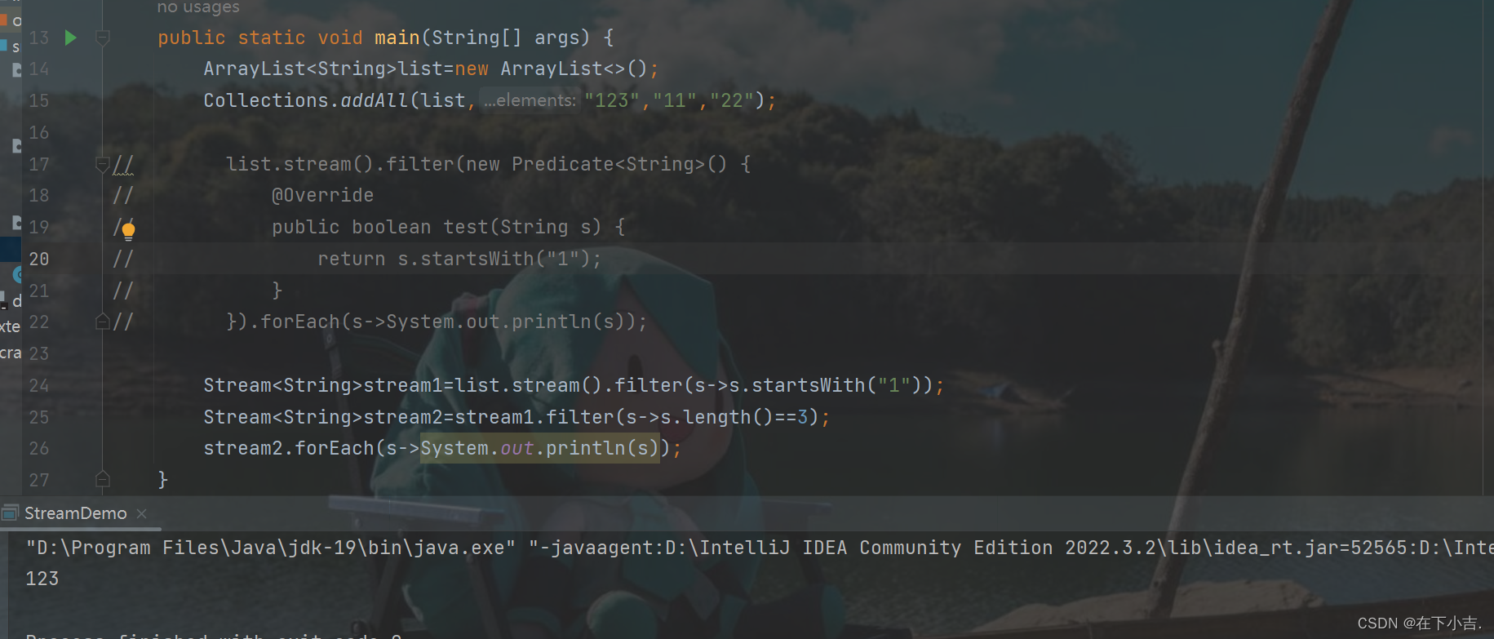Image resolution: width=1494 pixels, height=639 pixels.
Task: Click the yellow lightbulb quick-fix icon
Action: click(x=128, y=231)
